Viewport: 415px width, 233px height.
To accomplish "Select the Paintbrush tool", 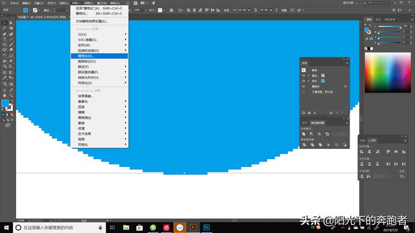I will pos(11,45).
